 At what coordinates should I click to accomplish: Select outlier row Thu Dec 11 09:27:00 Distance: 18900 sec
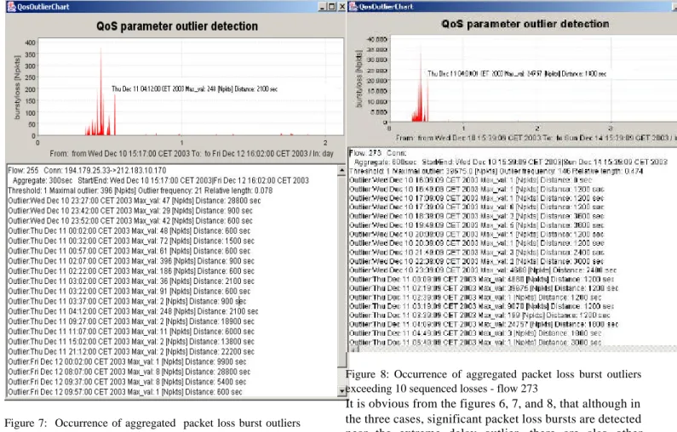point(131,321)
